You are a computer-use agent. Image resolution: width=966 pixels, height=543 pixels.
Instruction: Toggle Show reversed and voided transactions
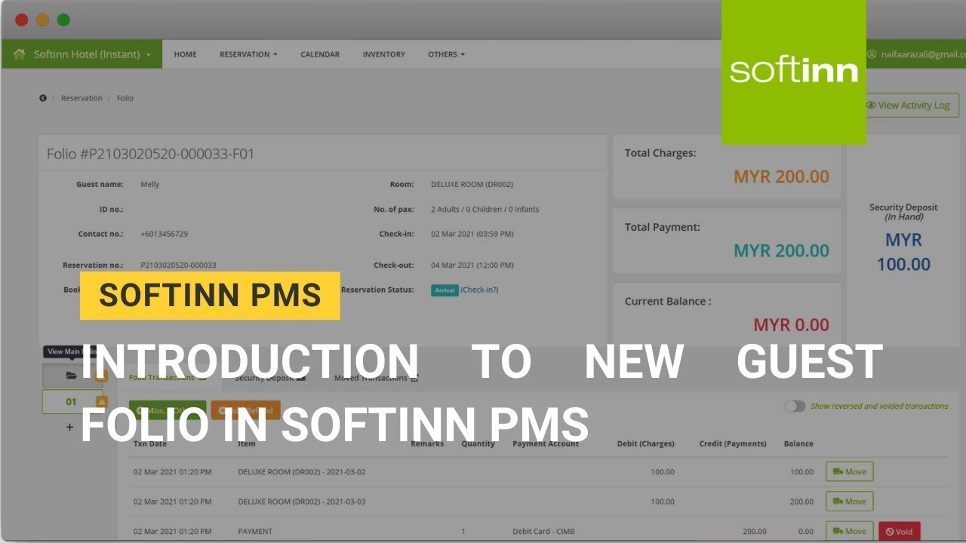795,406
